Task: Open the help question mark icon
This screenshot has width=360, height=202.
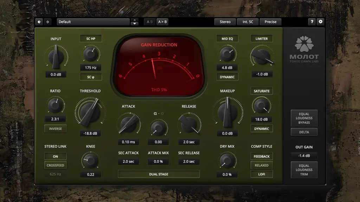Action: click(x=312, y=22)
